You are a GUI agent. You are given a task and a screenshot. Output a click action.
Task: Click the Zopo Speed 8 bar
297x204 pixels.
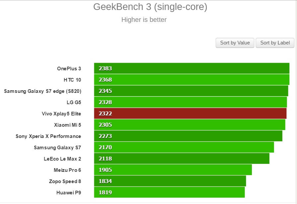point(169,181)
